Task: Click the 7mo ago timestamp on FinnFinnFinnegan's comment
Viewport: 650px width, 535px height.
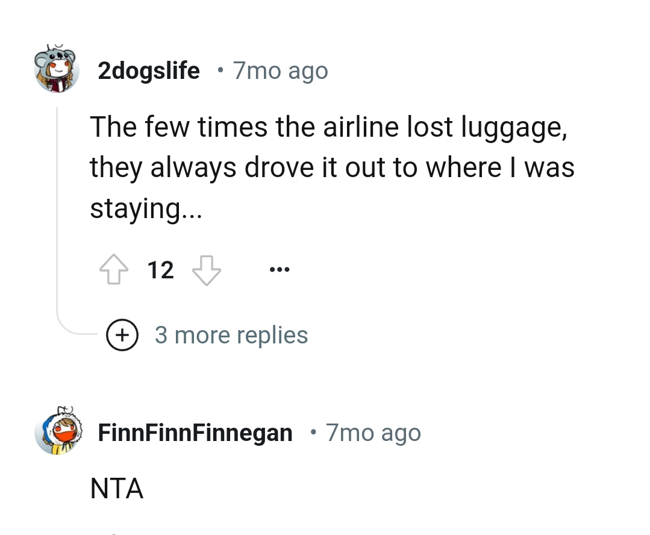Action: pyautogui.click(x=373, y=432)
